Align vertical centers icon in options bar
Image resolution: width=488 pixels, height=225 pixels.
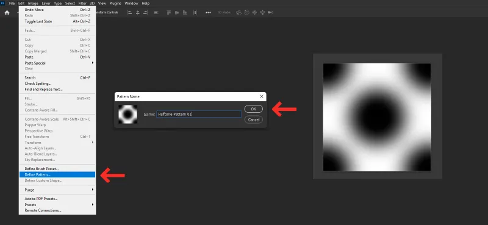(177, 12)
